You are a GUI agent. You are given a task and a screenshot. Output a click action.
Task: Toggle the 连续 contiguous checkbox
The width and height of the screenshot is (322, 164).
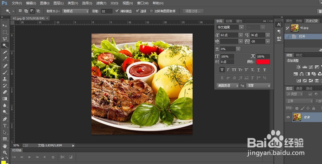pyautogui.click(x=137, y=11)
